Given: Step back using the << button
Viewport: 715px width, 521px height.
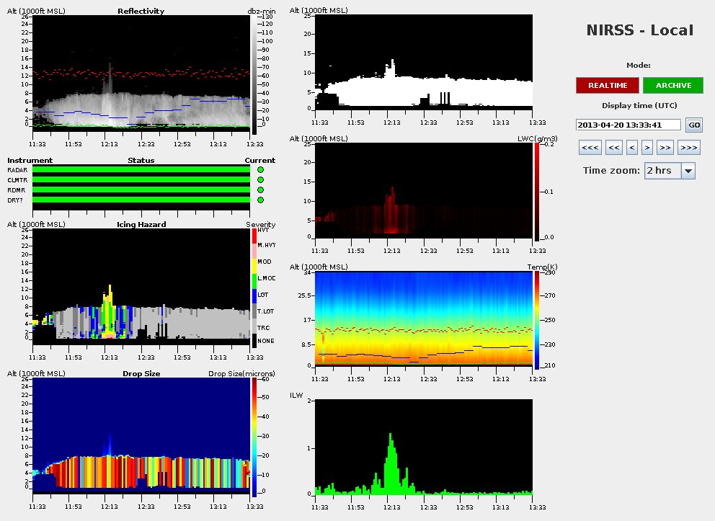Looking at the screenshot, I should click(613, 148).
